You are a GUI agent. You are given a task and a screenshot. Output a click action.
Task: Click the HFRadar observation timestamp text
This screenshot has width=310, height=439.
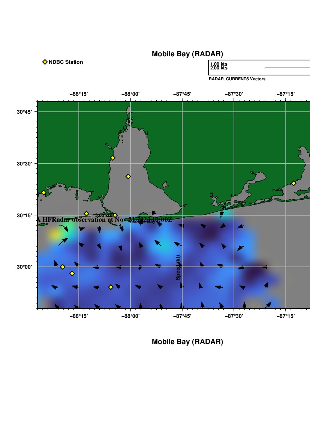pyautogui.click(x=105, y=220)
